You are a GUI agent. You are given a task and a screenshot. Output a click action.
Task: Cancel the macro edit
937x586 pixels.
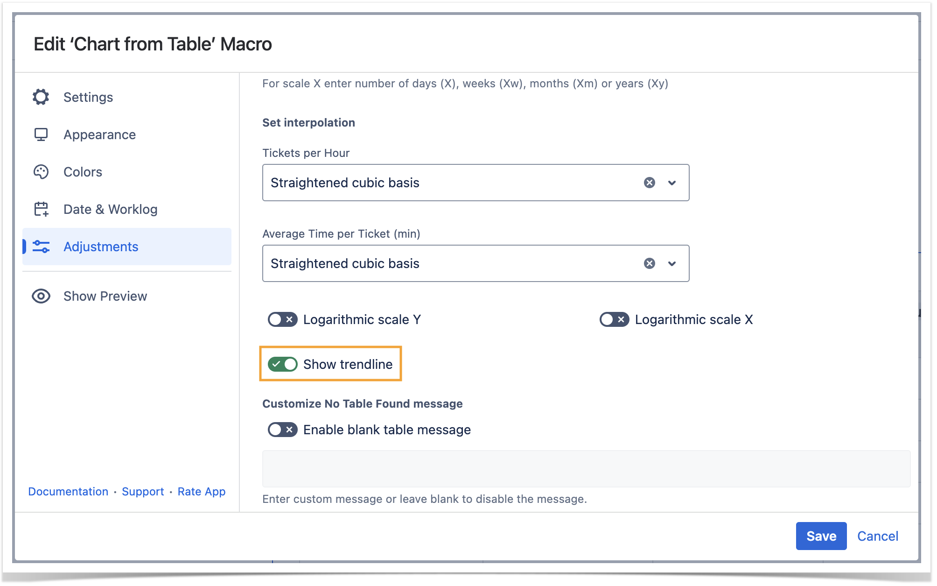pos(877,536)
